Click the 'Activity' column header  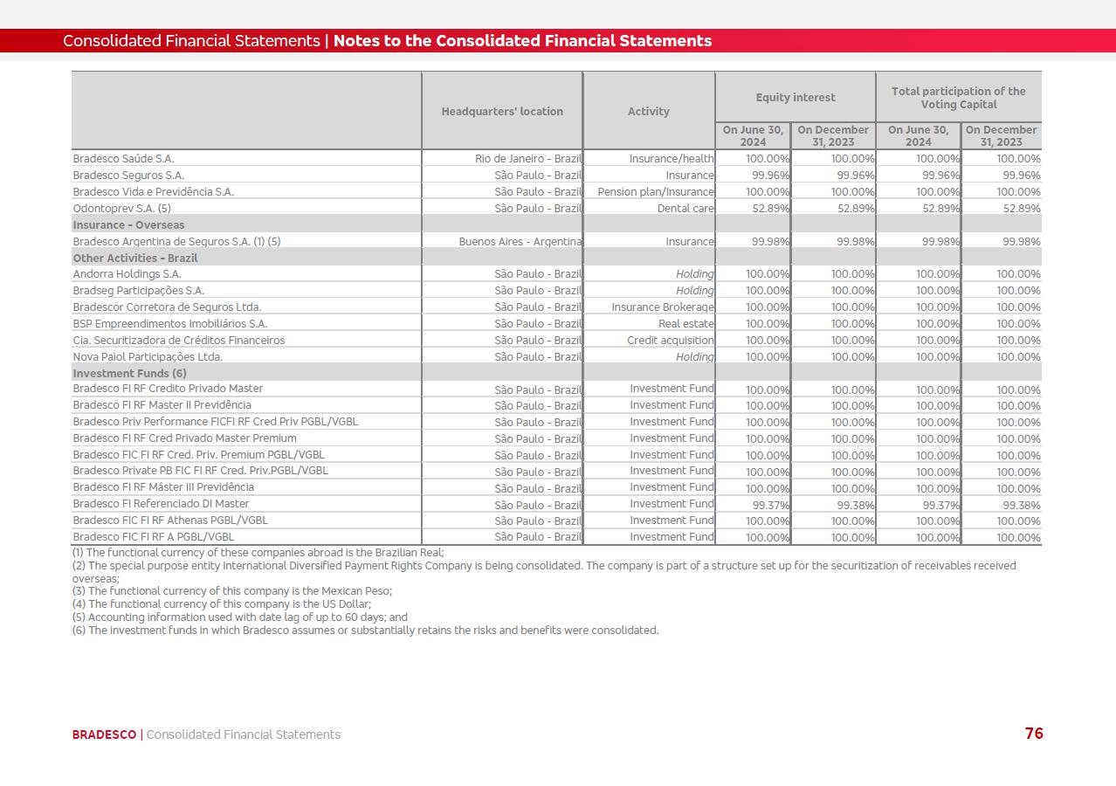pos(648,111)
